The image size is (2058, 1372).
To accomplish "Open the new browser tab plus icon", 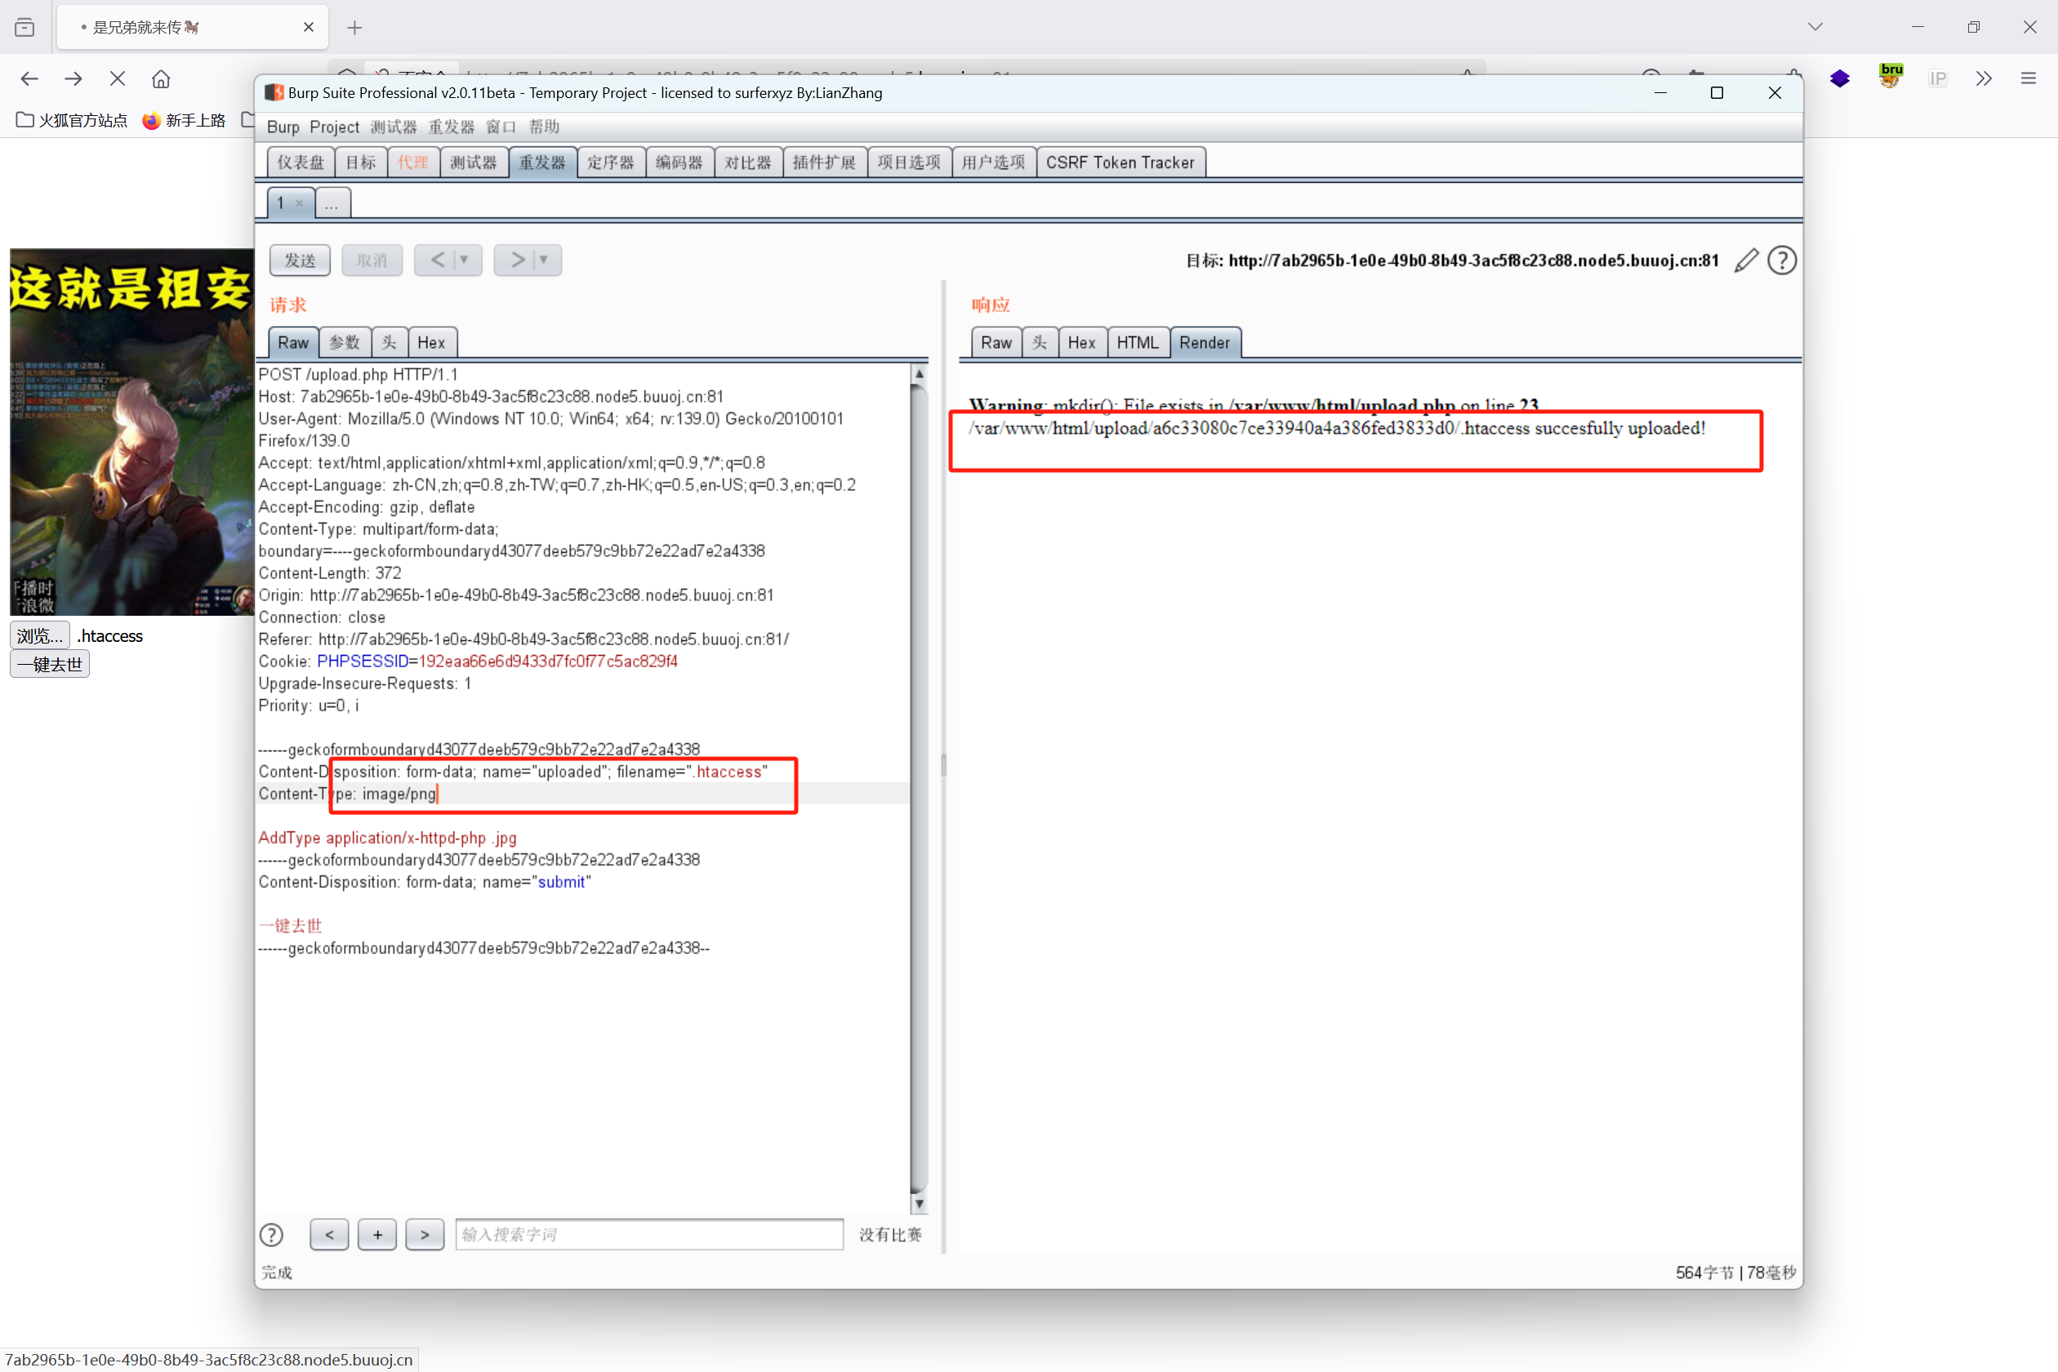I will click(x=354, y=28).
